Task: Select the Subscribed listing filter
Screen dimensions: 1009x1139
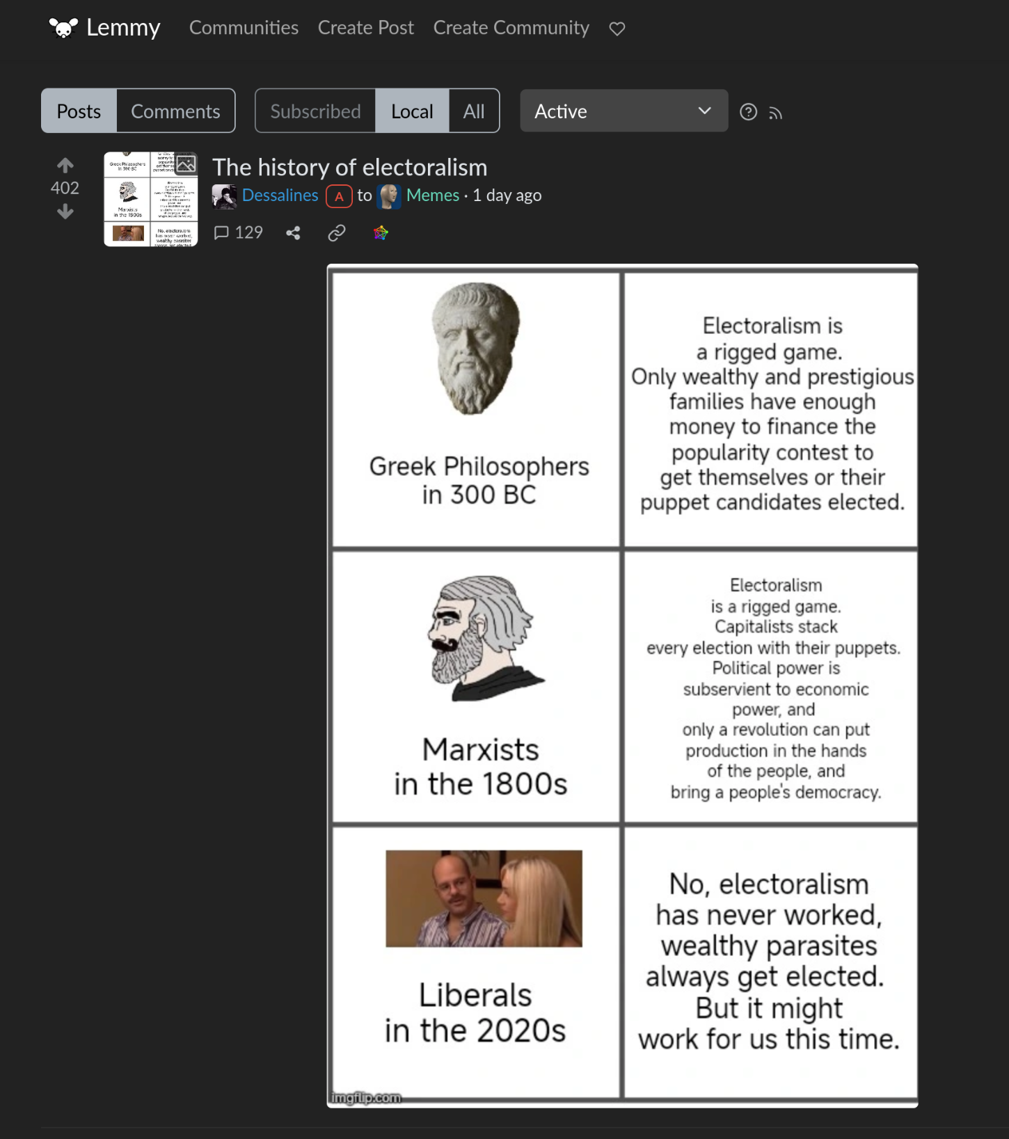Action: click(315, 111)
